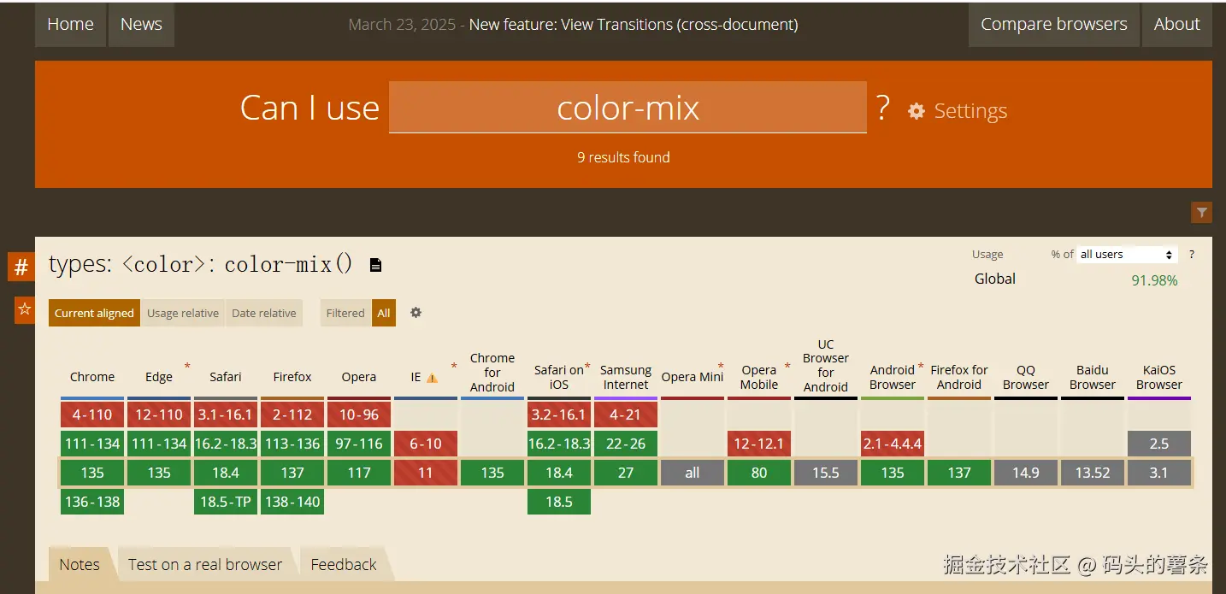Click Firefox 2-112 cell
Screen dimensions: 1226x594
292,415
